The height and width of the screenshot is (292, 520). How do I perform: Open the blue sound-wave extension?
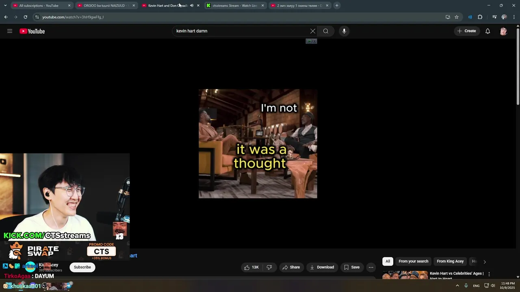click(x=470, y=17)
